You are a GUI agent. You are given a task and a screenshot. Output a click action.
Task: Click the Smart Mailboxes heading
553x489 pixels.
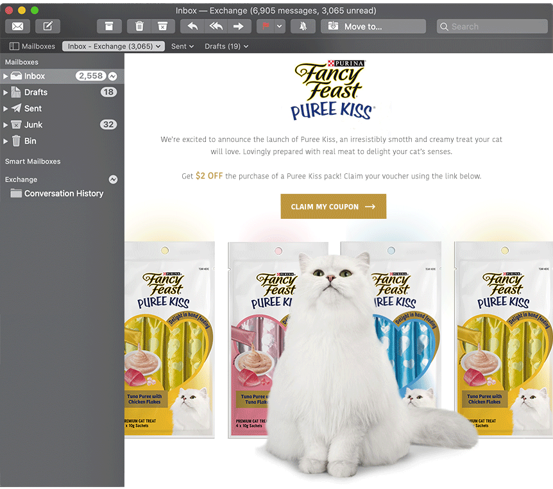click(33, 161)
